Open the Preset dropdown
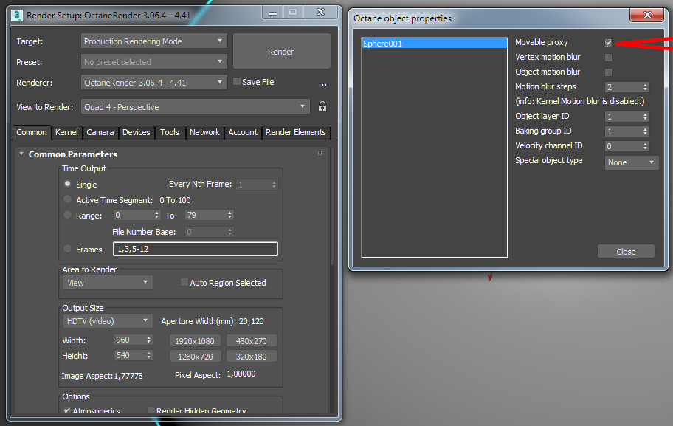Image resolution: width=673 pixels, height=426 pixels. point(154,62)
